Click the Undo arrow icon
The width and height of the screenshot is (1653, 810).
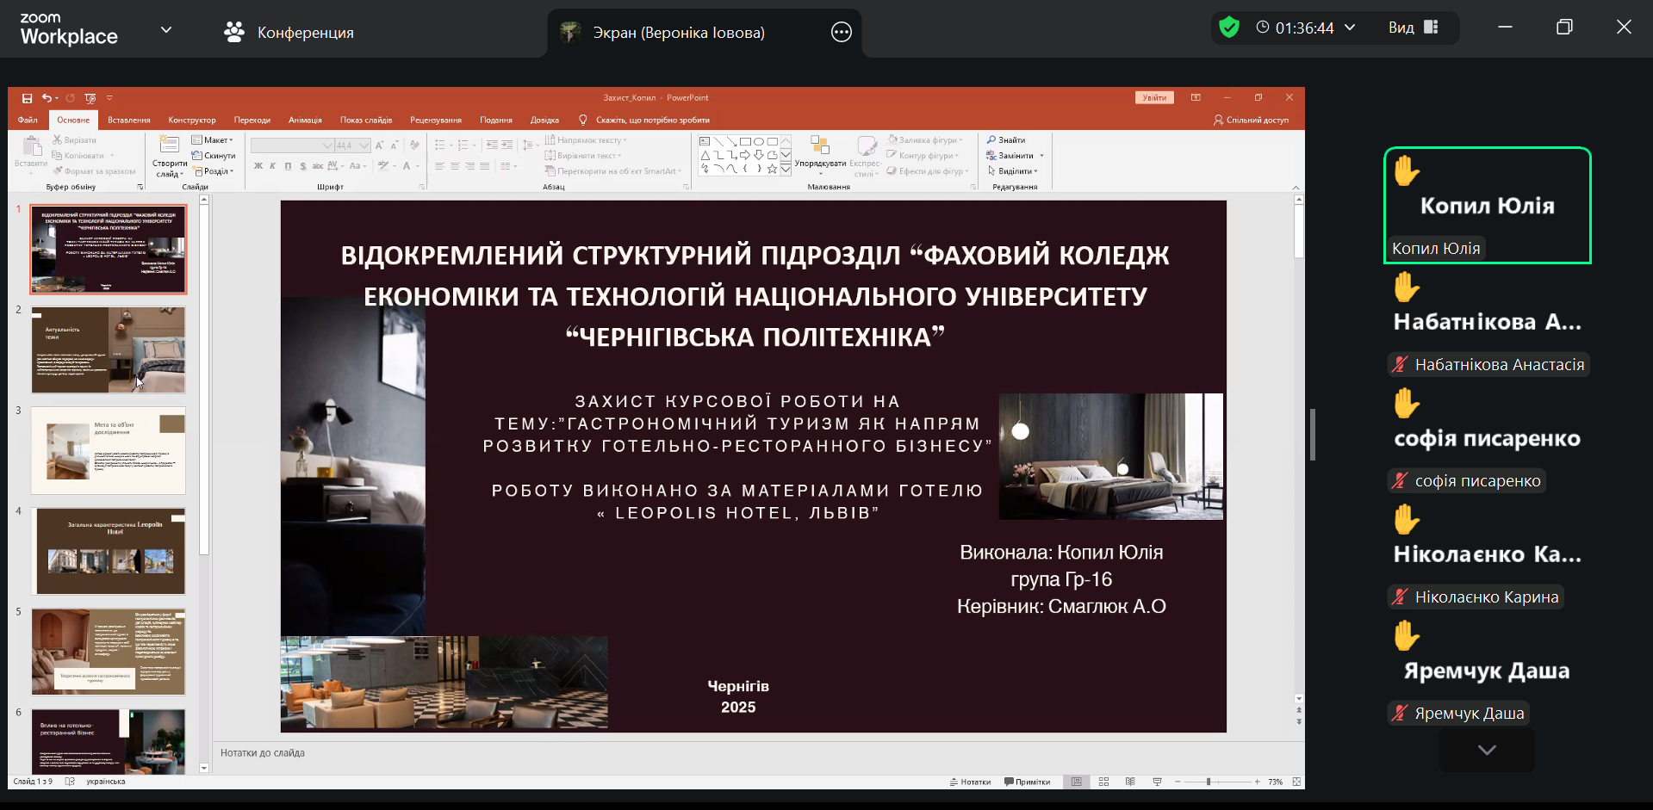point(47,98)
